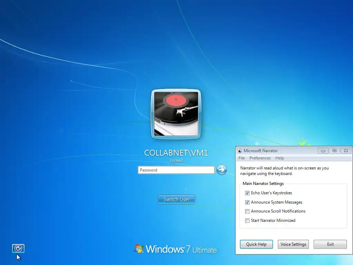Click the Quick Help button
Viewport: 353px width, 265px height.
click(256, 244)
